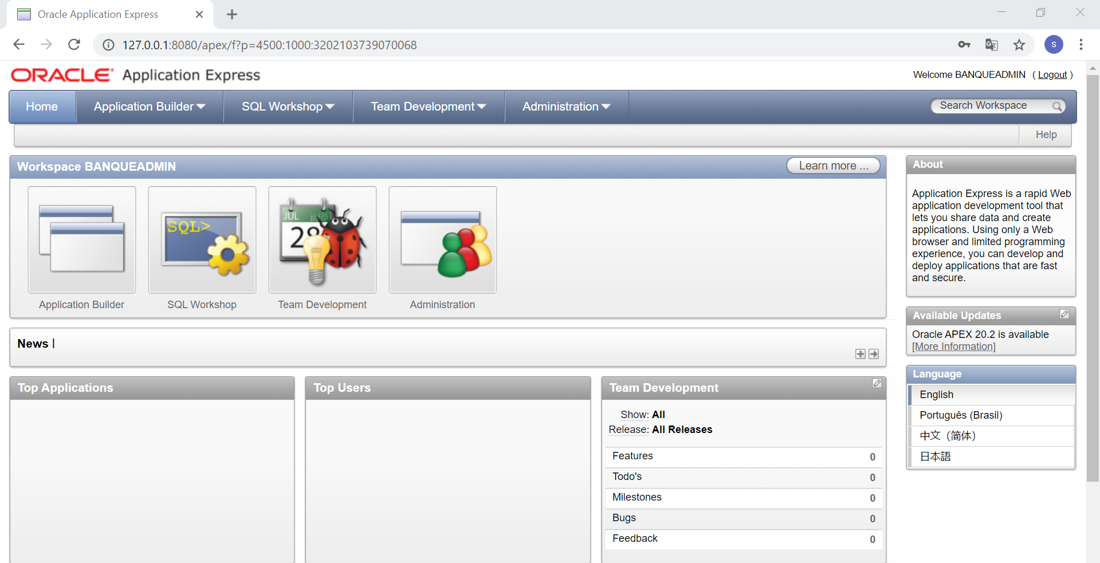This screenshot has height=563, width=1100.
Task: Open the Bugs row
Action: (744, 518)
